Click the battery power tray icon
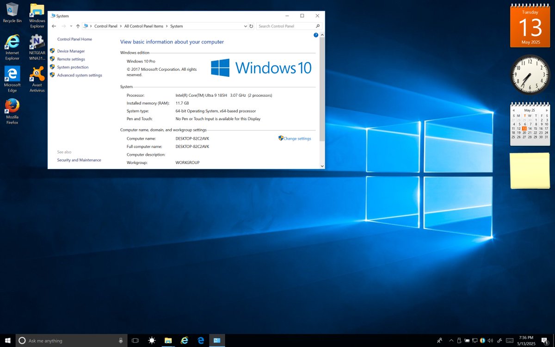 (x=467, y=341)
